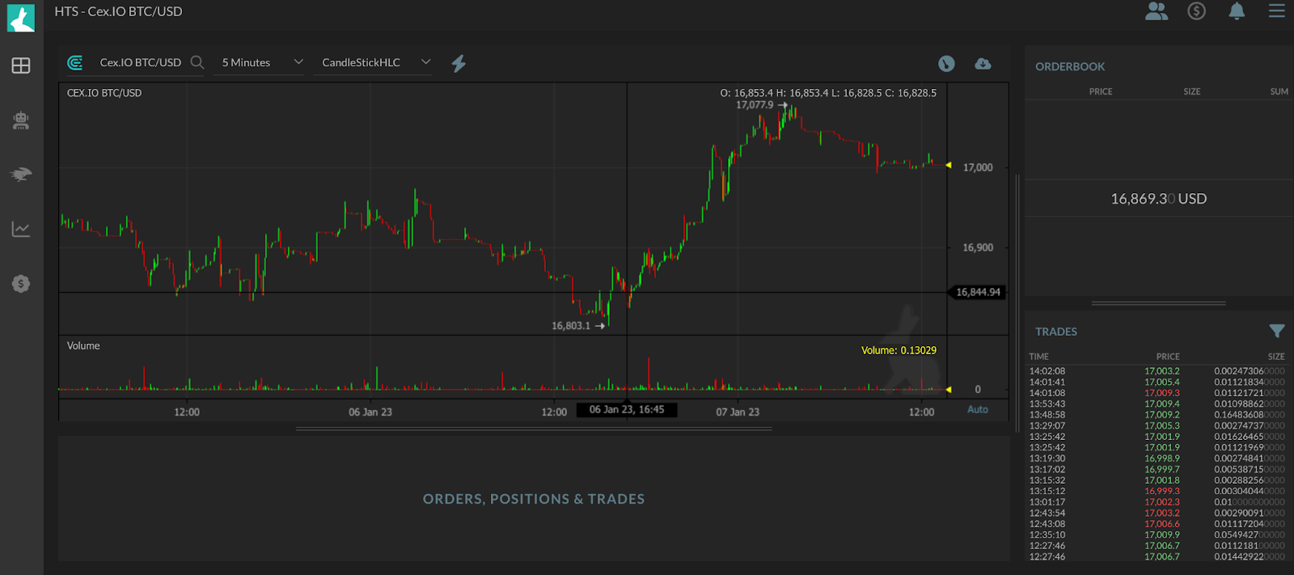Viewport: 1294px width, 575px height.
Task: Select the 13:01:17 trade row
Action: coord(1157,502)
